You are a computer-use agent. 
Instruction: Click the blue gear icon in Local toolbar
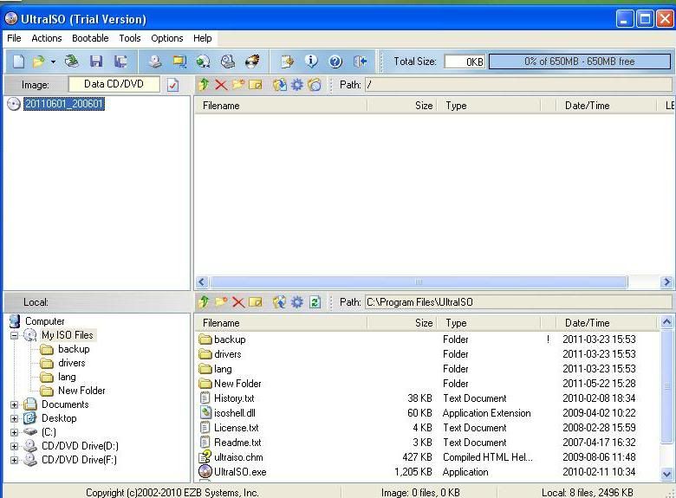click(297, 302)
